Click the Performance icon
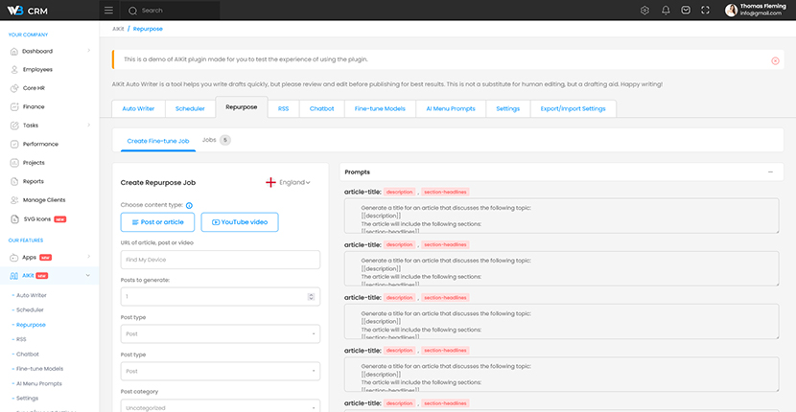The width and height of the screenshot is (796, 412). tap(14, 144)
